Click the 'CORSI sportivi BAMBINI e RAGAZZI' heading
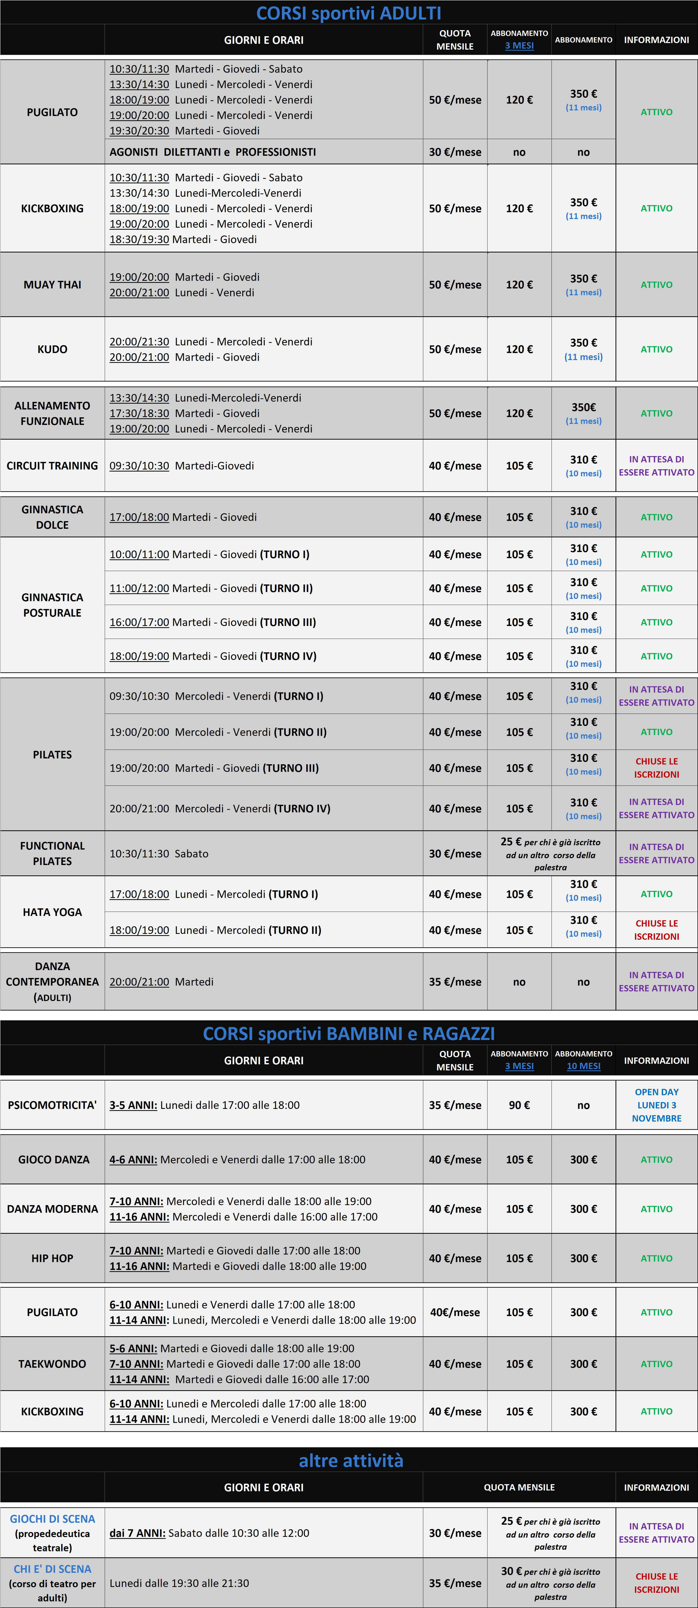 click(x=349, y=1034)
